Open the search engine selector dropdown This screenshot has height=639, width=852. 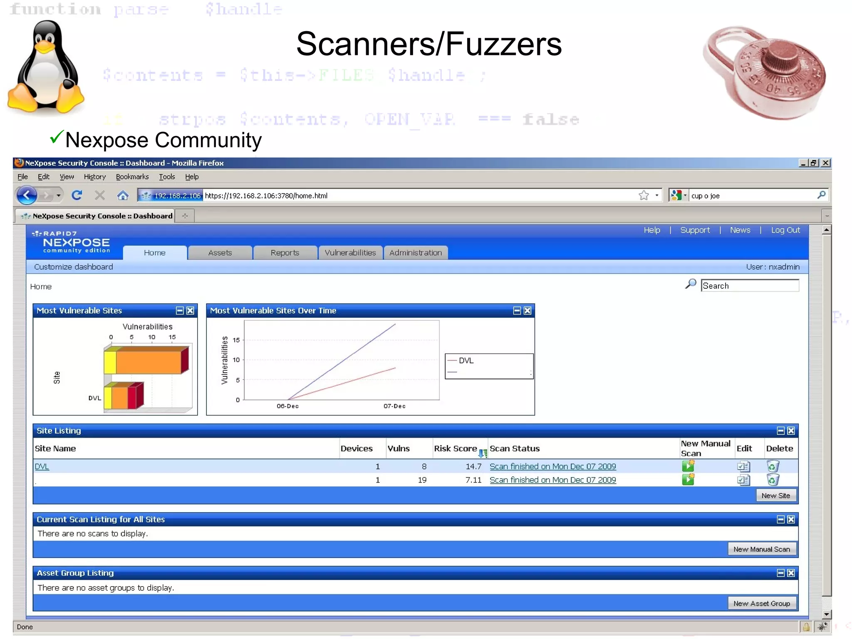click(x=679, y=195)
